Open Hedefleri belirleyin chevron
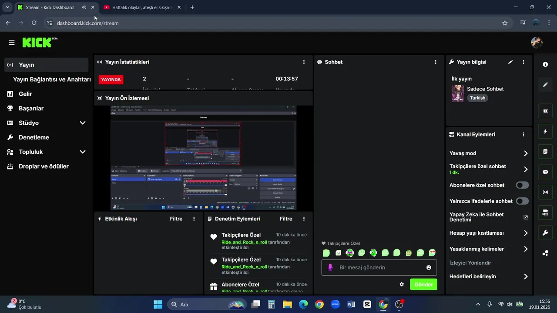Image resolution: width=557 pixels, height=313 pixels. coord(526,276)
